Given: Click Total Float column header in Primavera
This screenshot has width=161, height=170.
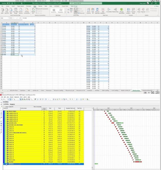Looking at the screenshot, I should pos(79,109).
